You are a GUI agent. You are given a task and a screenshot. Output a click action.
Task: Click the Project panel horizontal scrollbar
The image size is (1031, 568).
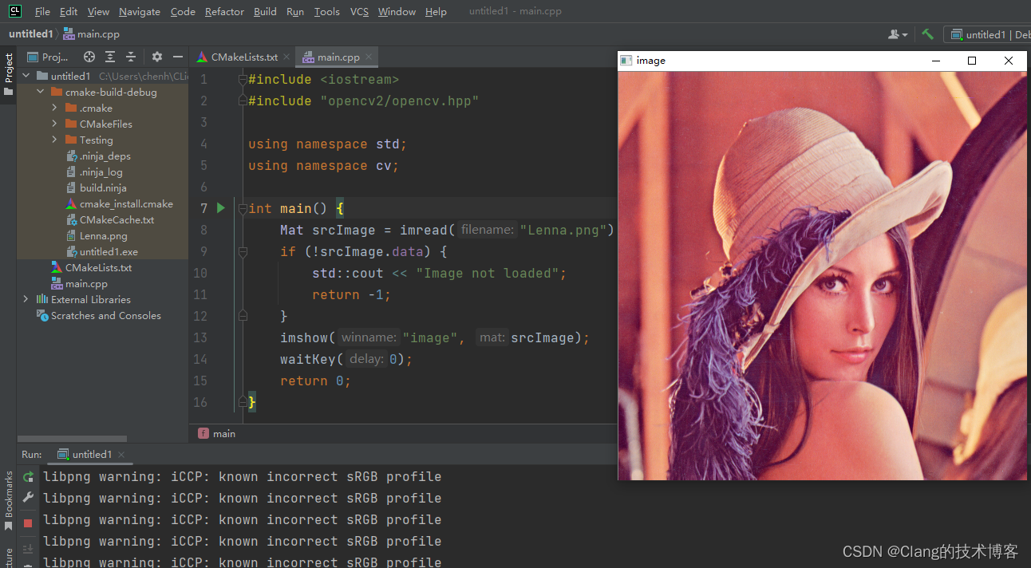pyautogui.click(x=72, y=439)
